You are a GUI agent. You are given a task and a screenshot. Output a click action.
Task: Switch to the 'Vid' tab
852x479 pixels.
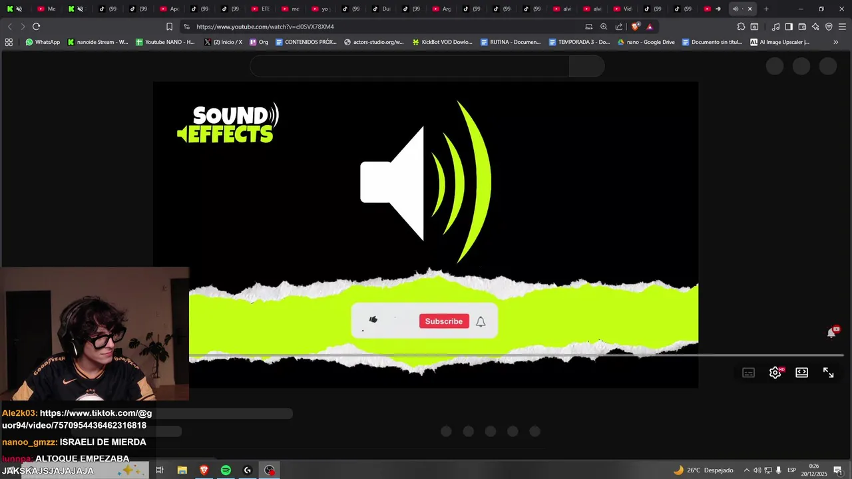tap(623, 9)
